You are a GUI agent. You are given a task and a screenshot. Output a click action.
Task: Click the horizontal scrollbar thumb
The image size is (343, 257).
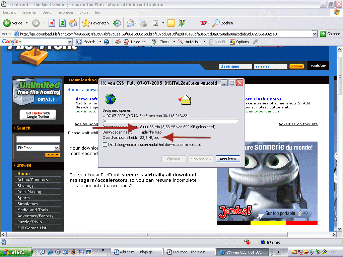[x=147, y=235]
